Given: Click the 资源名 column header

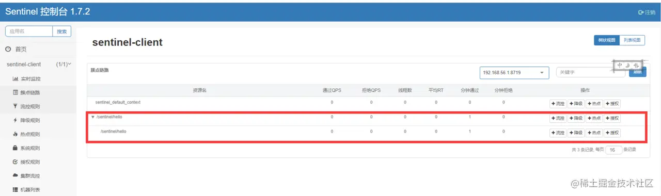Looking at the screenshot, I should [200, 90].
